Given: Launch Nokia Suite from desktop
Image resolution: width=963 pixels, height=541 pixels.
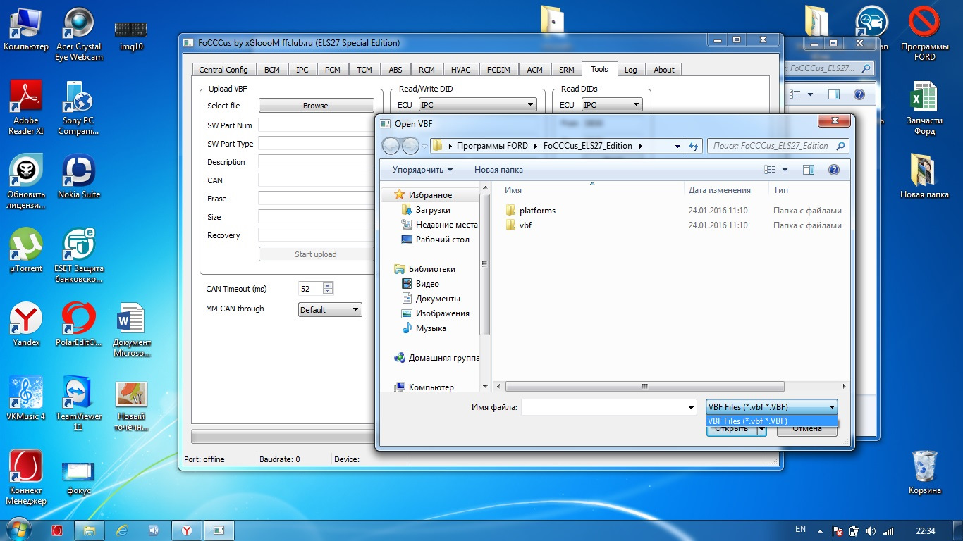Looking at the screenshot, I should (79, 176).
